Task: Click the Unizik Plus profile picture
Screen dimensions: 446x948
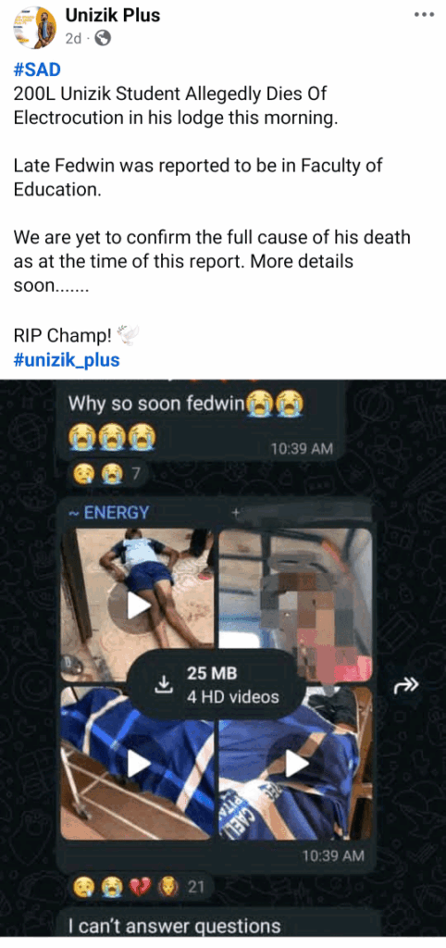Action: [35, 27]
